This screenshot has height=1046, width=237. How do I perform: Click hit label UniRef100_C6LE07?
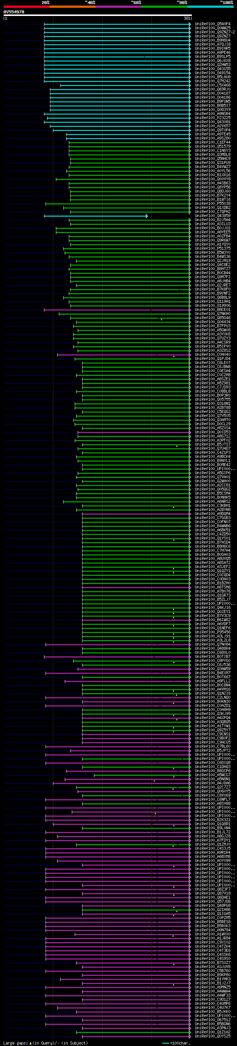(x=213, y=363)
